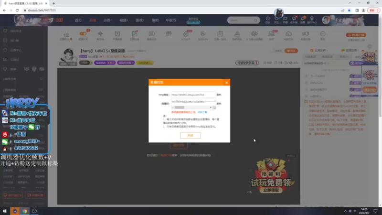382x215 pixels.
Task: Switch to the 贵宾 ranking tab
Action: 344,56
